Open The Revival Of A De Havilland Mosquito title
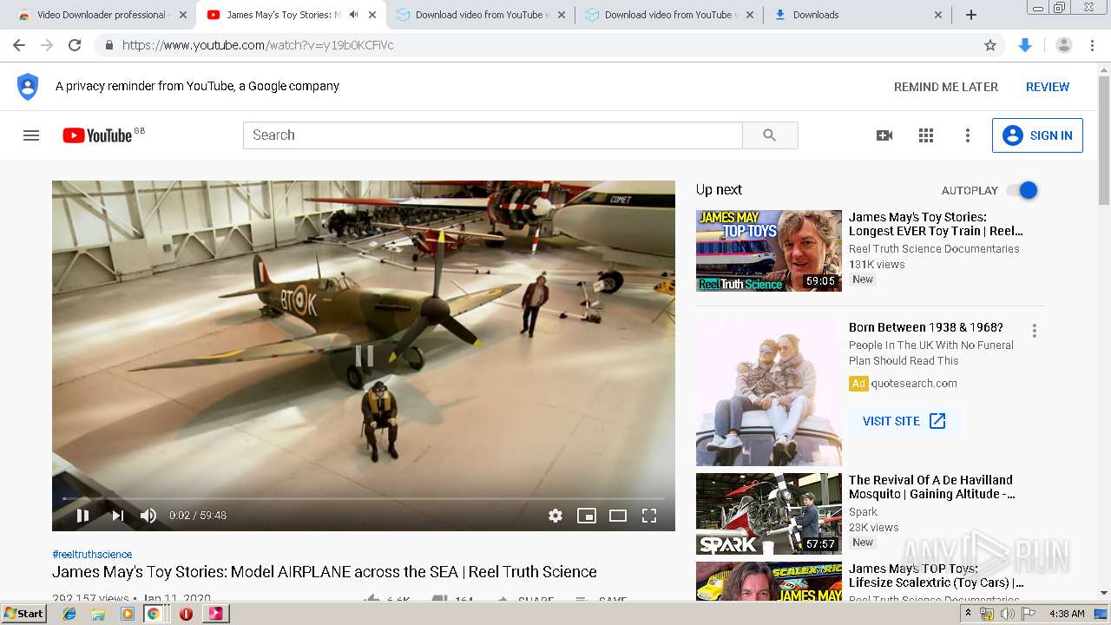The image size is (1111, 625). (932, 487)
